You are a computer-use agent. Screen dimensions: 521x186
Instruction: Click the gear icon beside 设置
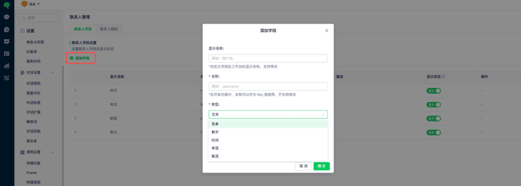click(x=22, y=30)
